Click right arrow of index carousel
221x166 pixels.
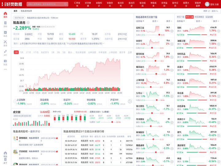pos(130,101)
